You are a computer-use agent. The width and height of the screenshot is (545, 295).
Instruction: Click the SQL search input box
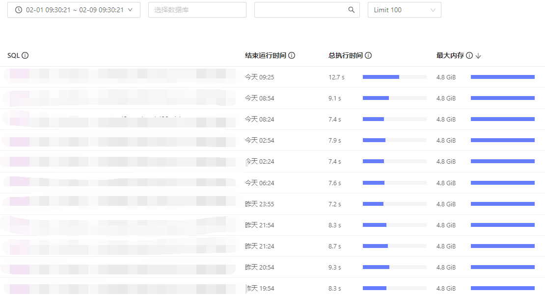coord(307,10)
